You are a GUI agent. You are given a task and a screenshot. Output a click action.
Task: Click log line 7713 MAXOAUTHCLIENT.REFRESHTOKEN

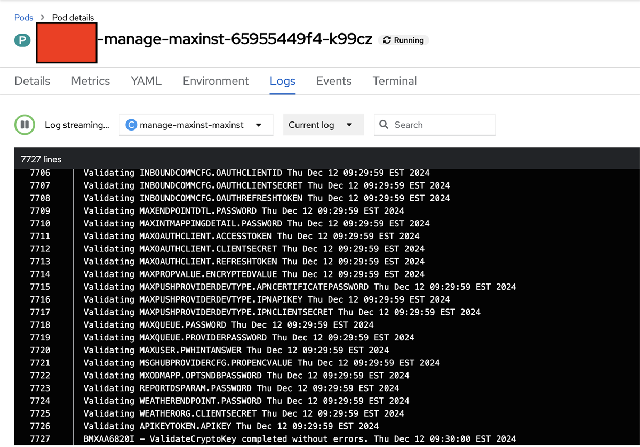click(254, 261)
